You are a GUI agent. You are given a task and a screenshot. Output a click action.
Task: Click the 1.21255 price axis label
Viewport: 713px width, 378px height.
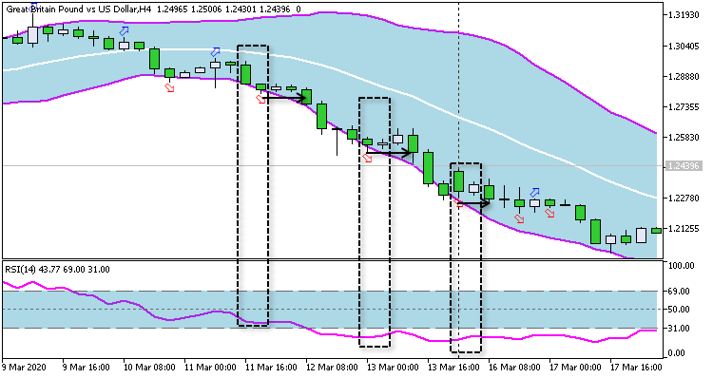pos(683,229)
